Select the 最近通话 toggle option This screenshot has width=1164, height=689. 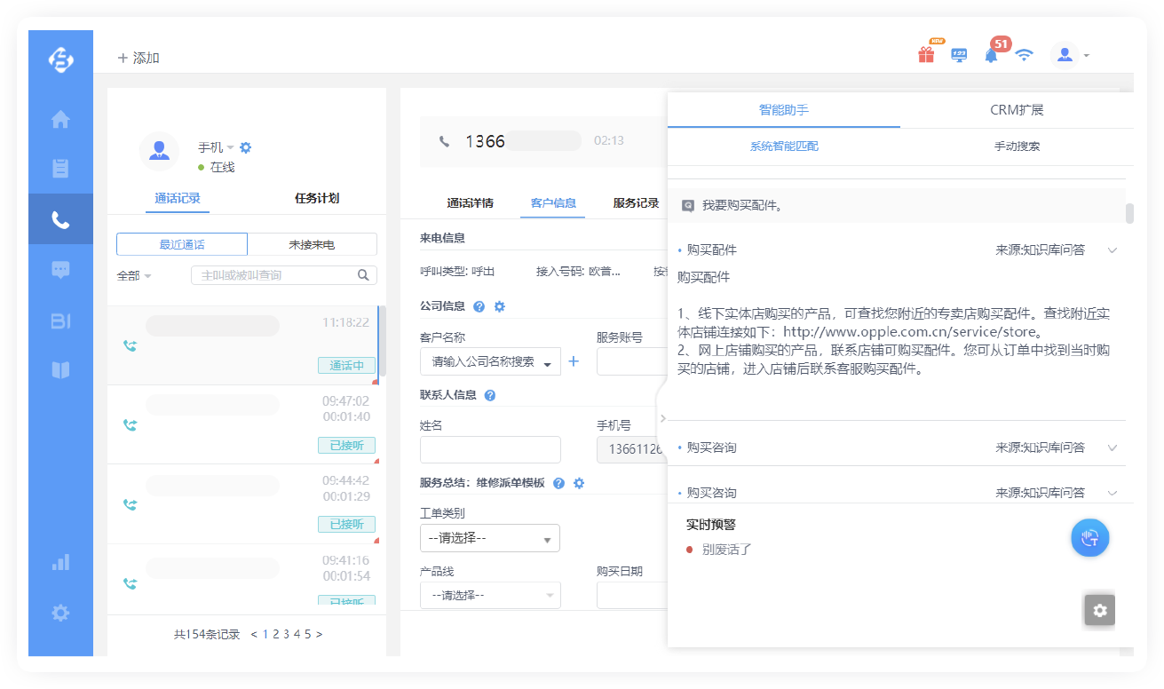pos(182,244)
